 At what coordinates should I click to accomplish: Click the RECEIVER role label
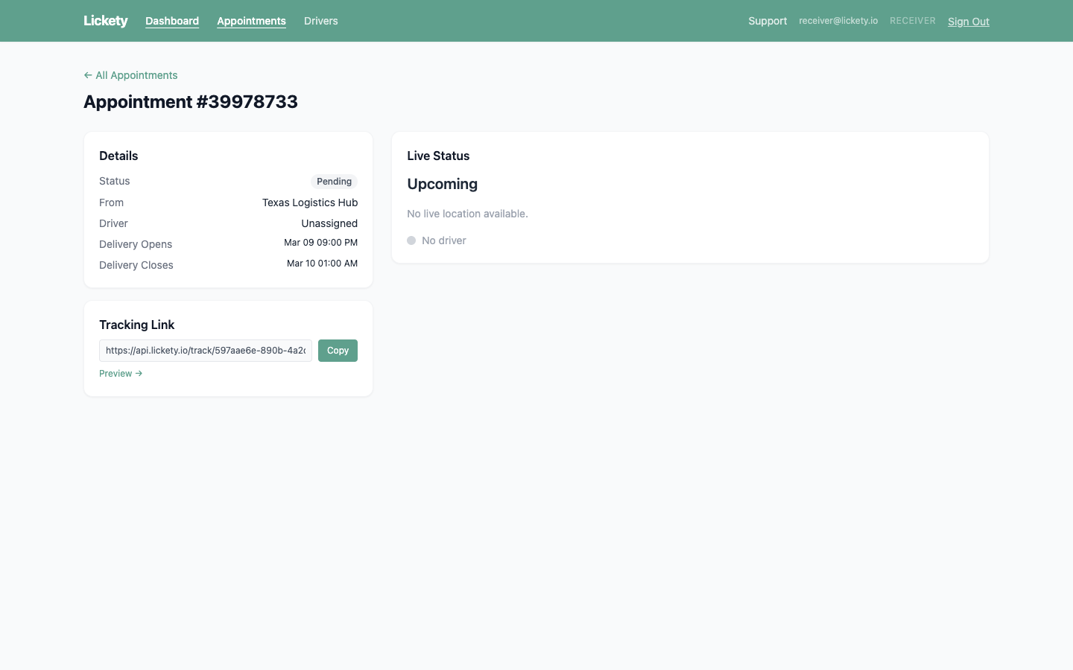(x=913, y=21)
